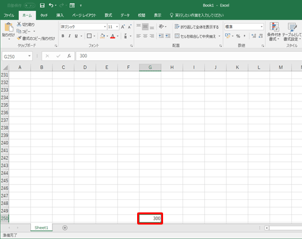The width and height of the screenshot is (302, 239).
Task: Open the underline style arrow
Action: (x=82, y=36)
